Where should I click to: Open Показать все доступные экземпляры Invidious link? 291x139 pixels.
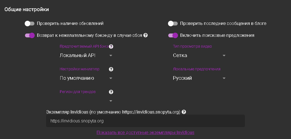pyautogui.click(x=145, y=132)
